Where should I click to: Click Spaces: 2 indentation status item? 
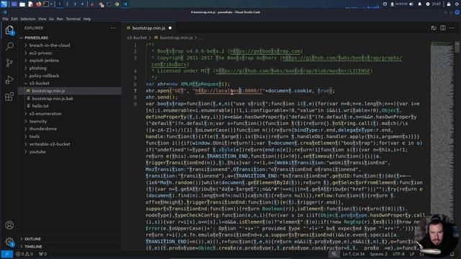click(378, 254)
